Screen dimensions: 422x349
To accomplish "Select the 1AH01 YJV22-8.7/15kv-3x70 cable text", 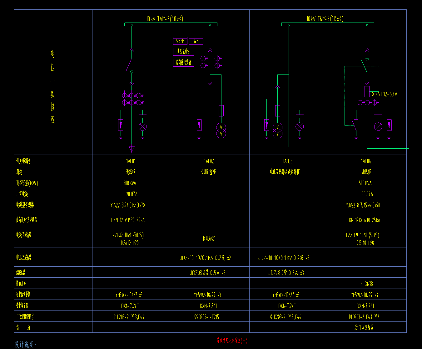I will 127,205.
